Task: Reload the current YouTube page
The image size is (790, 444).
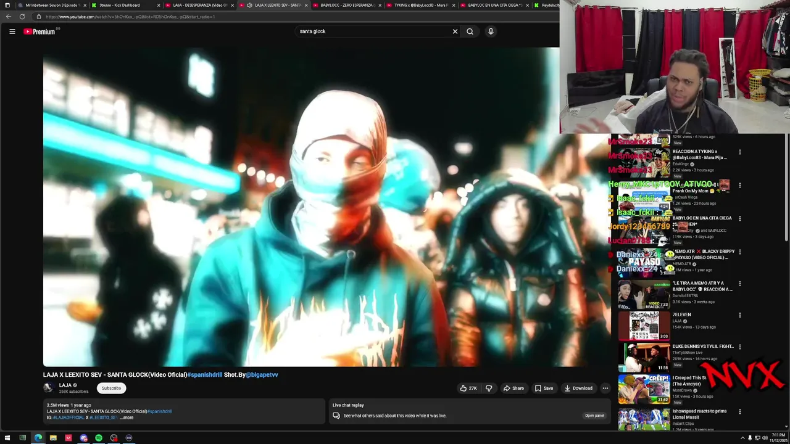Action: click(22, 17)
